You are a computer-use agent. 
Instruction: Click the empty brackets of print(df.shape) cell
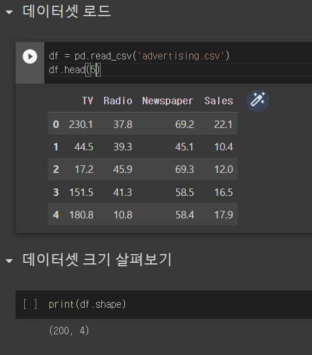30,304
